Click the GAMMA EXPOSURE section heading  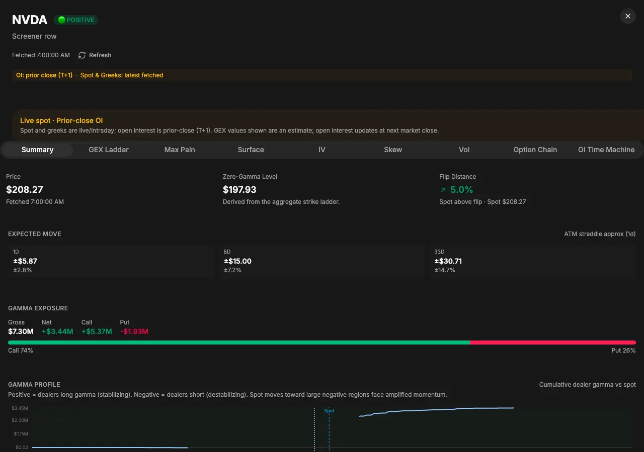38,308
